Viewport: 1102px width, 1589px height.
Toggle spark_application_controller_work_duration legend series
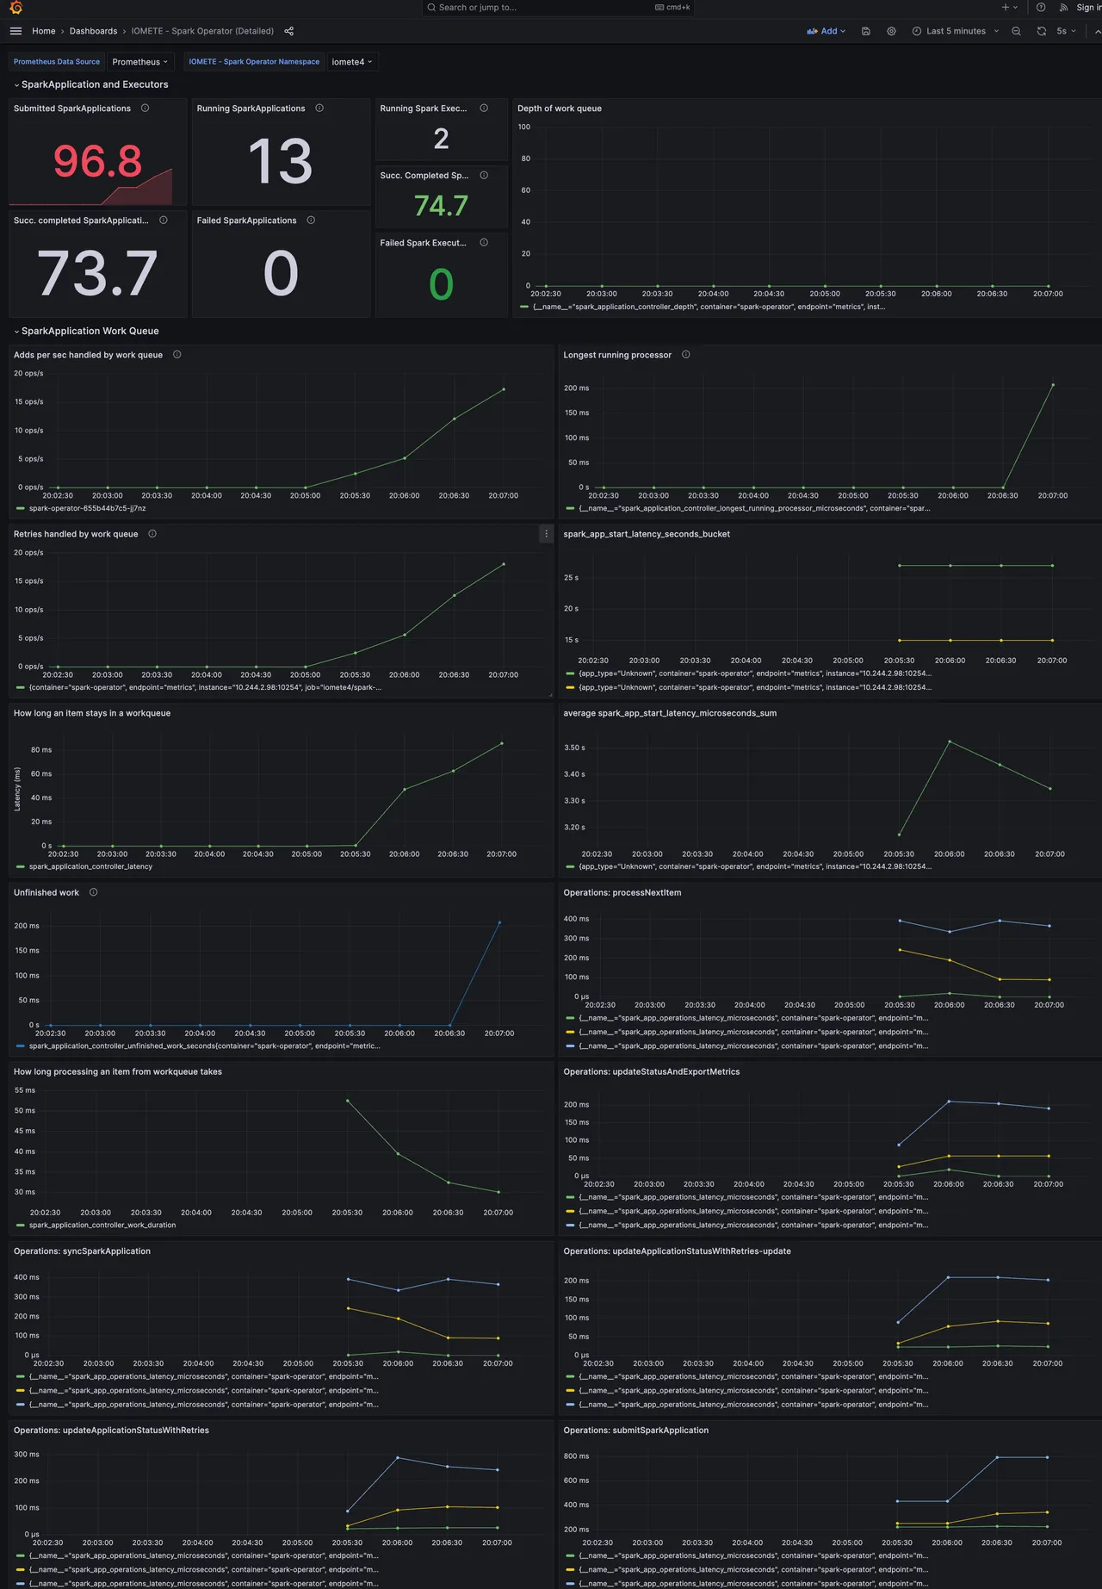[102, 1225]
